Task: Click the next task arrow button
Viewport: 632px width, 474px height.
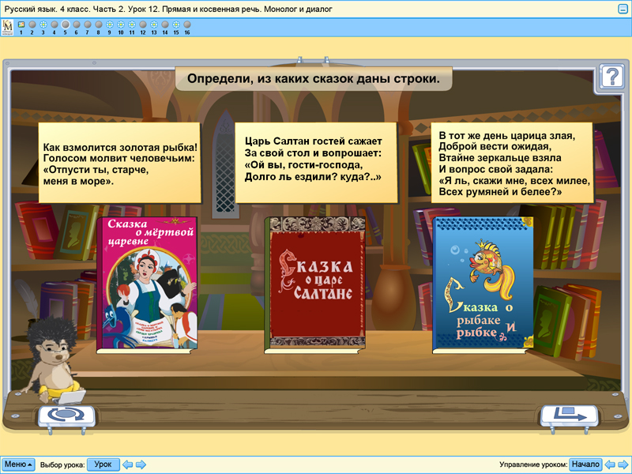Action: pos(570,415)
